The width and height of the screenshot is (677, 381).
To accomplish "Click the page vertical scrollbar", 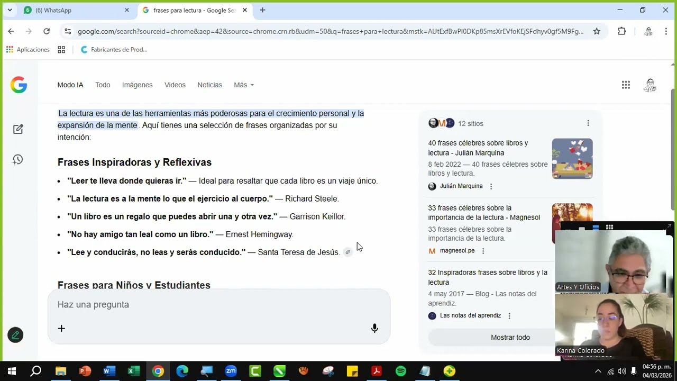I will pyautogui.click(x=673, y=149).
